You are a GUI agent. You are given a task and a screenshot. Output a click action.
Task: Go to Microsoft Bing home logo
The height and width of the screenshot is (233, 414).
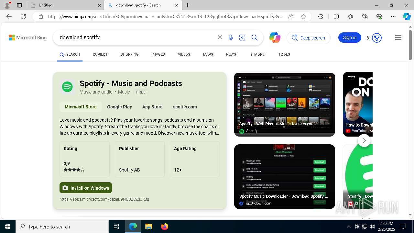tap(28, 38)
